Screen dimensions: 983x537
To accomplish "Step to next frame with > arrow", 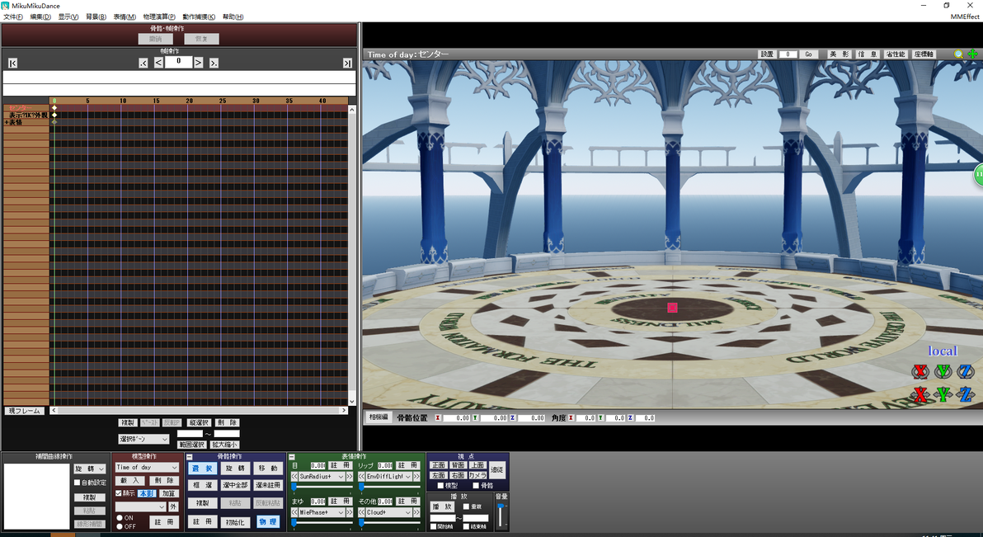I will click(x=198, y=62).
